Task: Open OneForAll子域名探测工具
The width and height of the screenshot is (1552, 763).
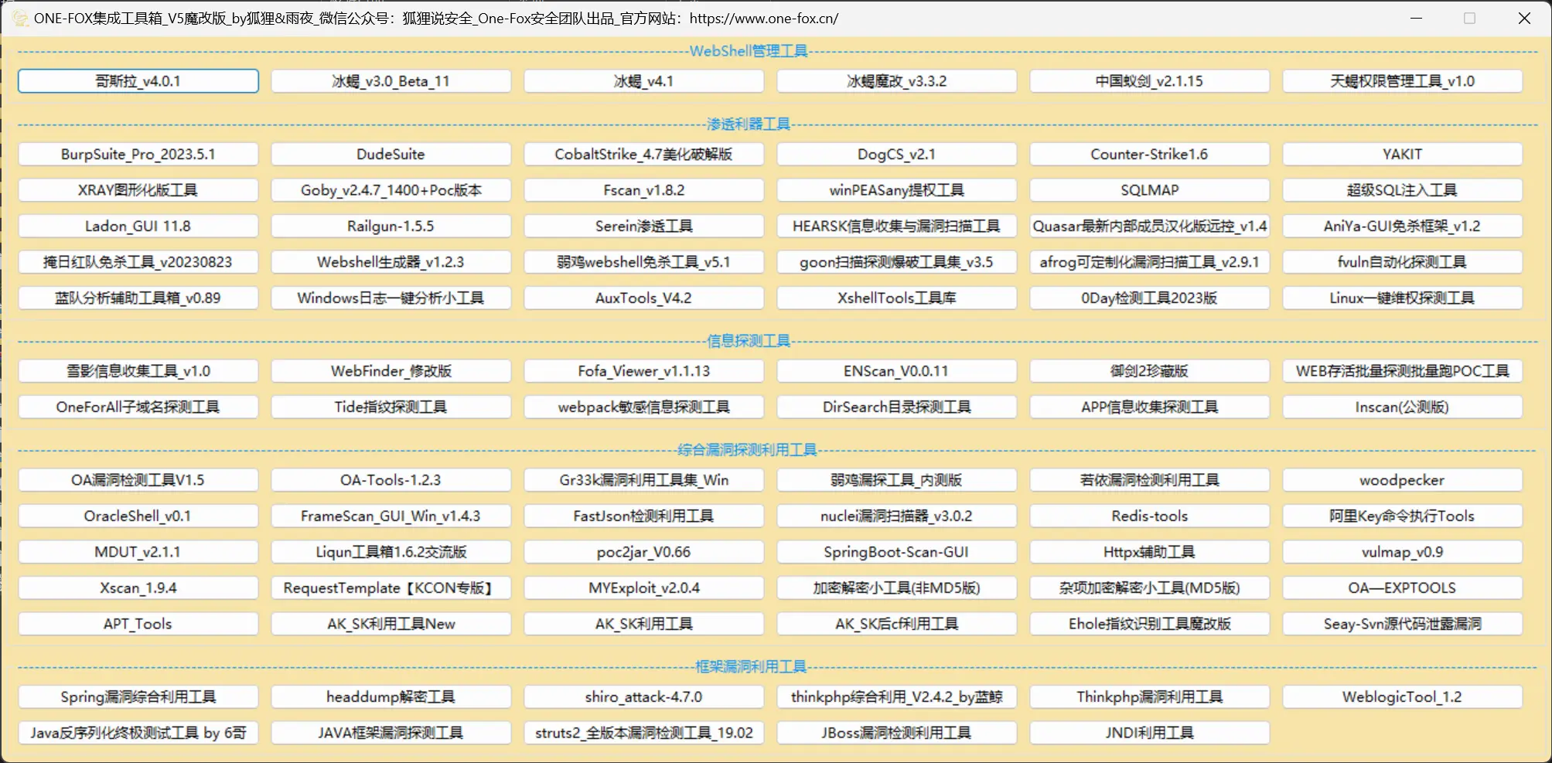Action: (138, 407)
